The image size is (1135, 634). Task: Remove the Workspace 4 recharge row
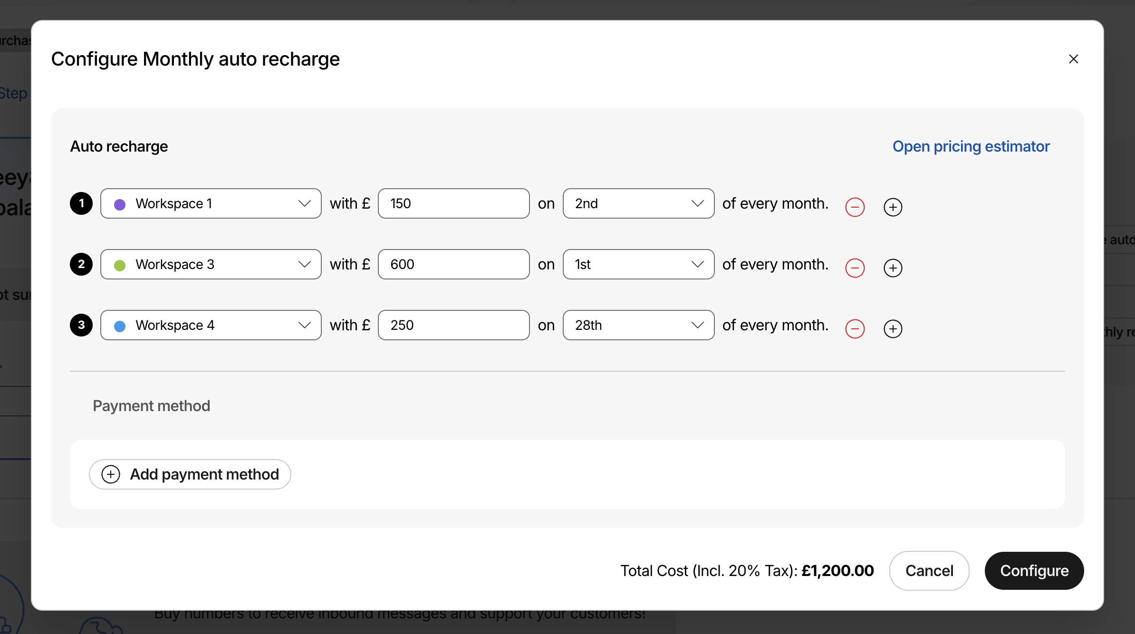(x=855, y=329)
